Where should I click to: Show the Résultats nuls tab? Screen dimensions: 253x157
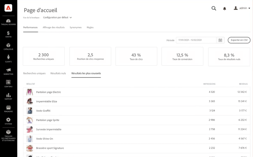pyautogui.click(x=58, y=73)
